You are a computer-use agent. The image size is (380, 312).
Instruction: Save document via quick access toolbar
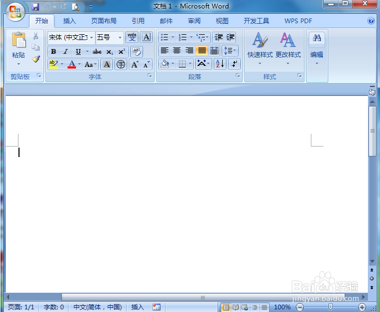point(35,7)
